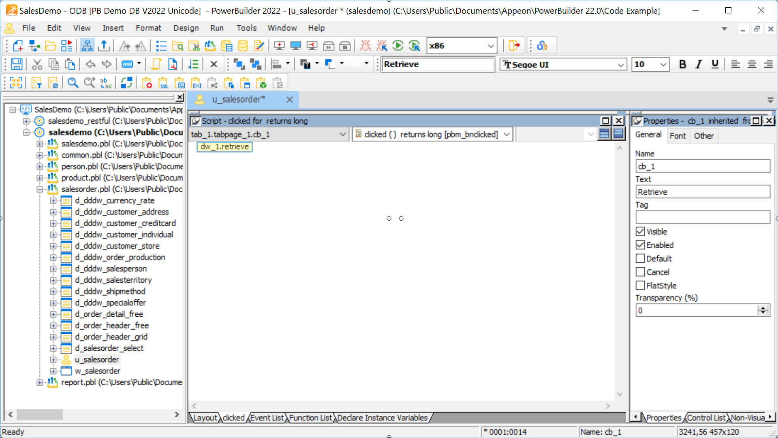
Task: Click the empty Tag input field
Action: [x=703, y=217]
